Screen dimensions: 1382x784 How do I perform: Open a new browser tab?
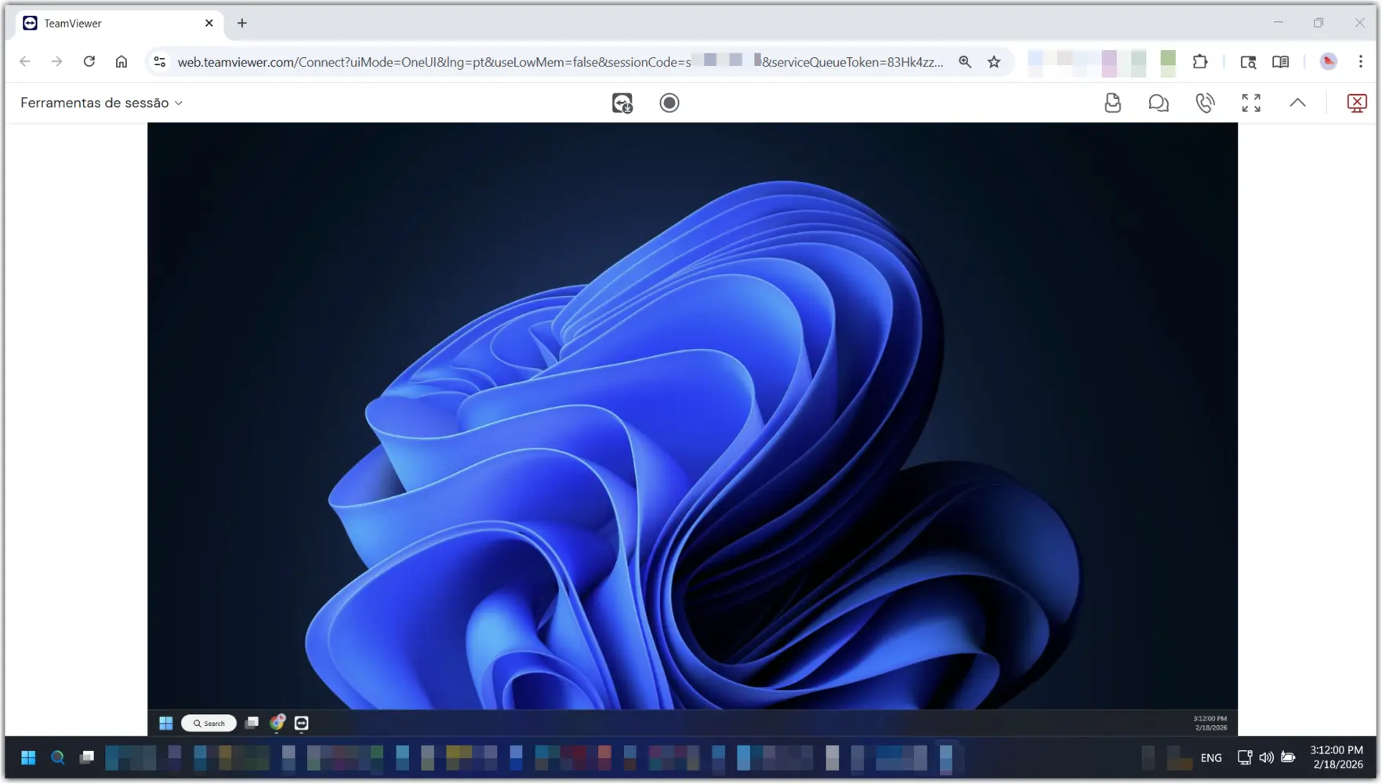[242, 24]
